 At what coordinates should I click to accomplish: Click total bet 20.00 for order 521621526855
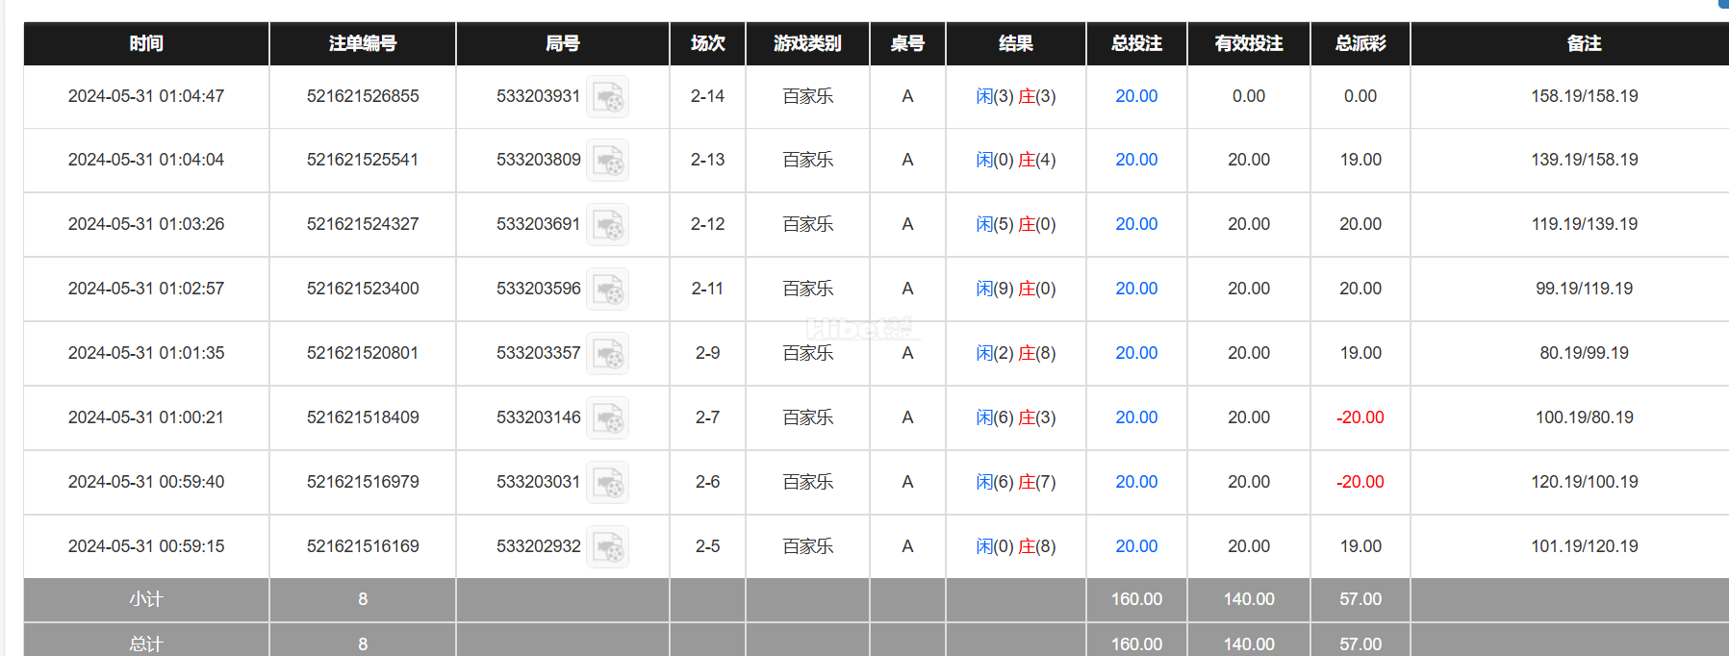1136,96
